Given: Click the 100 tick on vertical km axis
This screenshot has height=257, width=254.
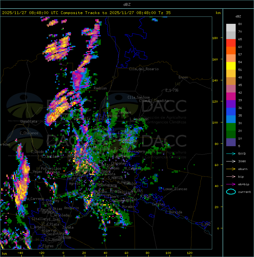Looking at the screenshot, I should [215, 122].
